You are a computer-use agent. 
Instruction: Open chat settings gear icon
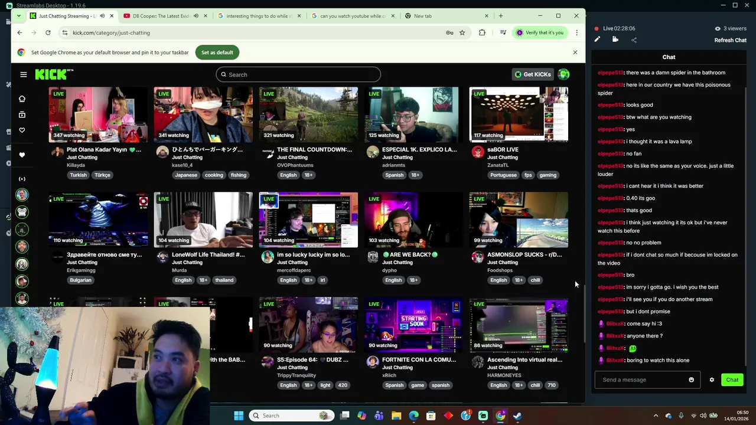(x=712, y=380)
